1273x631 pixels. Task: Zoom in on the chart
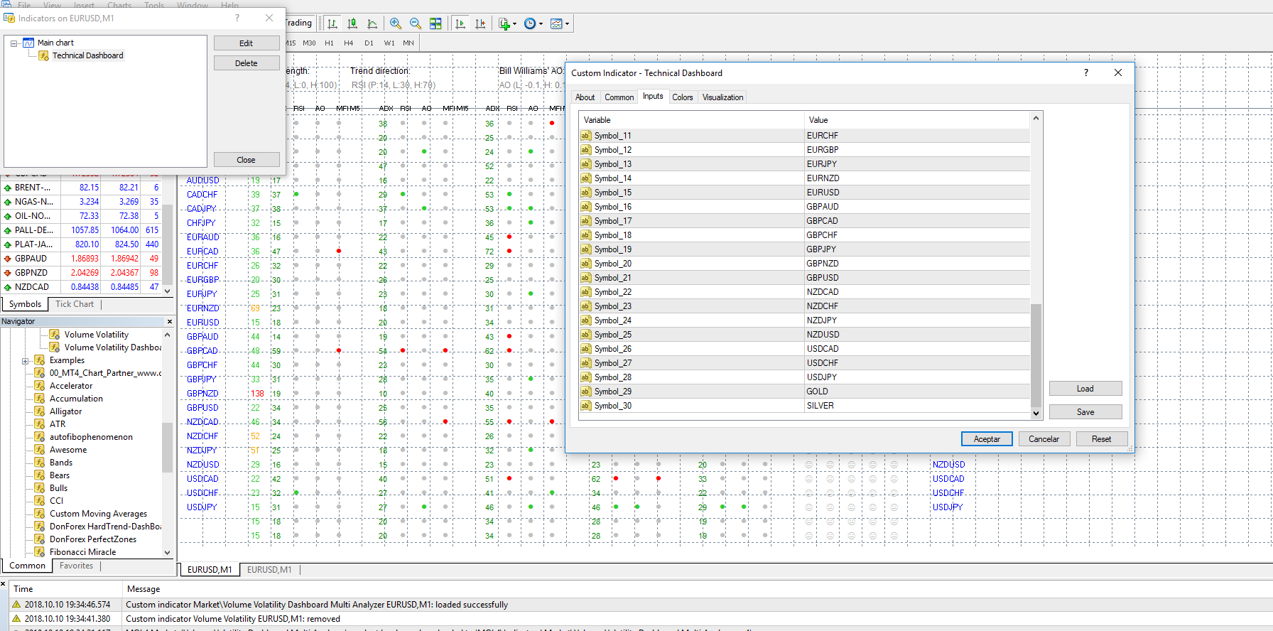point(396,23)
